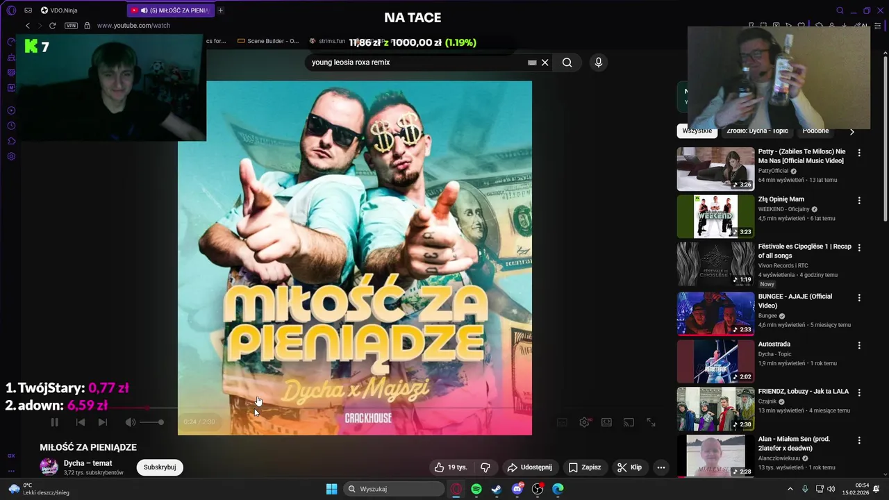Run the YouTube search magnifier button
Viewport: 889px width, 500px height.
coord(567,62)
